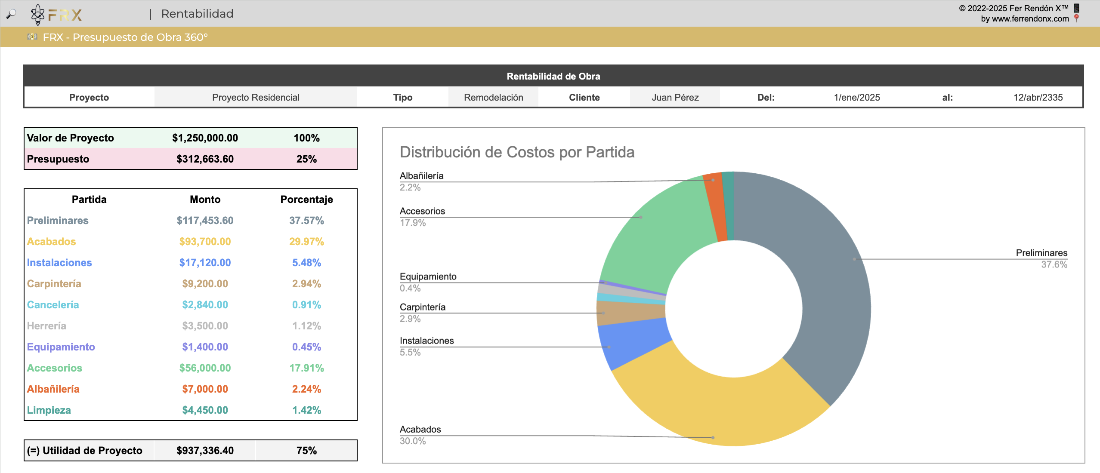Click the red pushpin icon

[x=1076, y=18]
